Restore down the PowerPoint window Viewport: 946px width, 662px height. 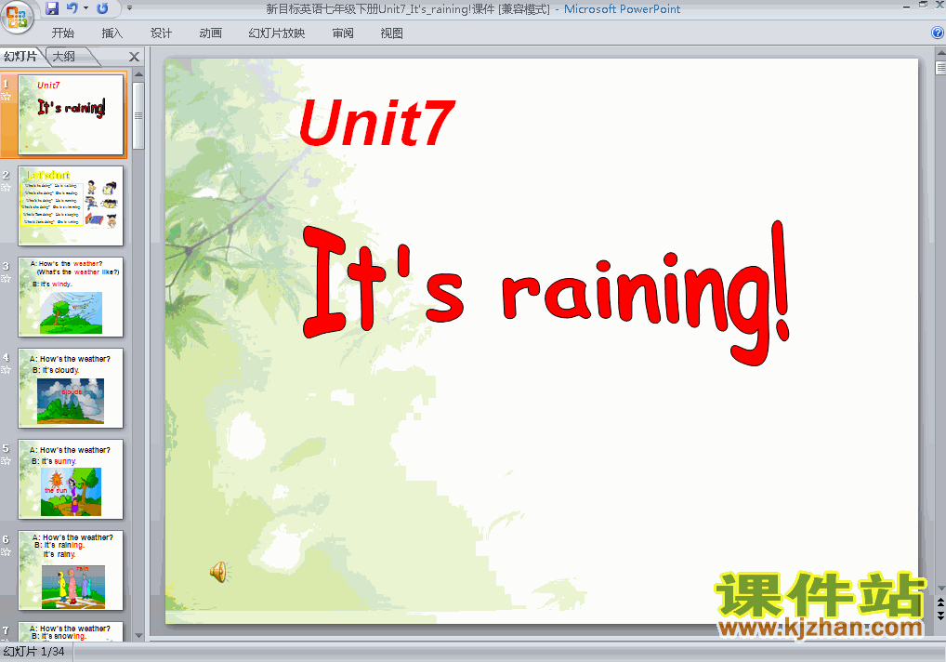coord(923,5)
